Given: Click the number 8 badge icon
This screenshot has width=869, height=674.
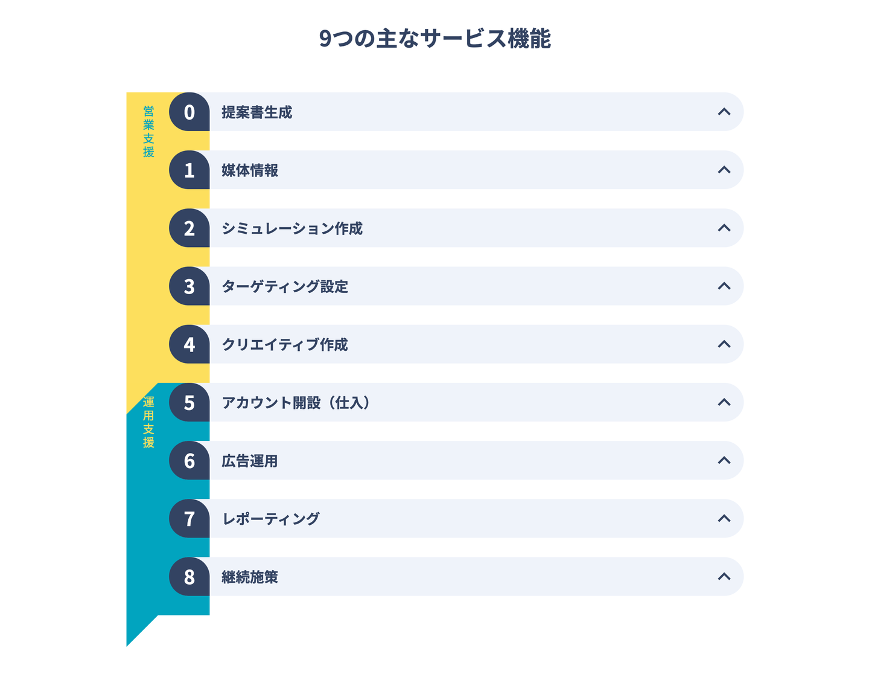Looking at the screenshot, I should (189, 577).
